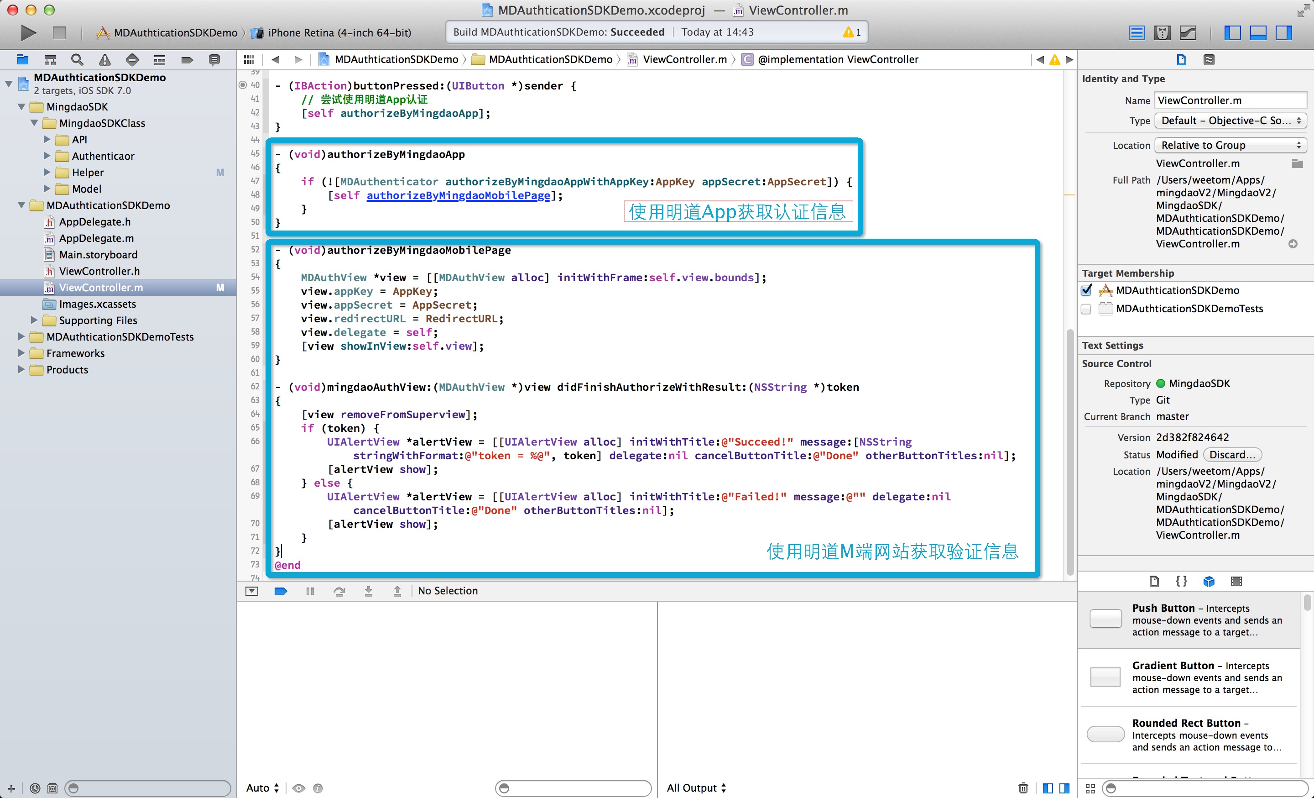Clear console with the trash icon
The width and height of the screenshot is (1314, 798).
point(1023,788)
